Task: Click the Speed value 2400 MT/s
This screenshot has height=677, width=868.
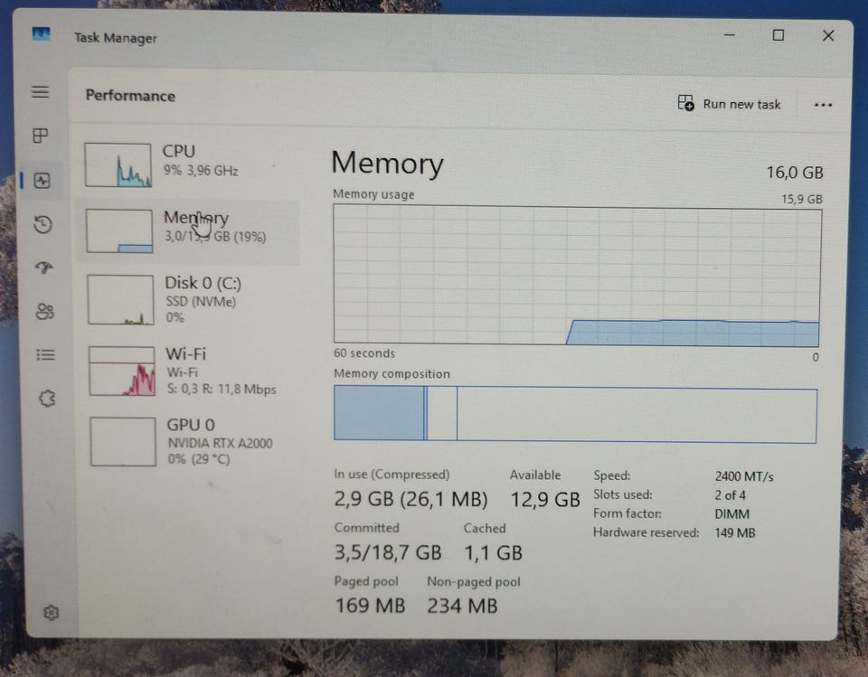Action: click(x=744, y=476)
